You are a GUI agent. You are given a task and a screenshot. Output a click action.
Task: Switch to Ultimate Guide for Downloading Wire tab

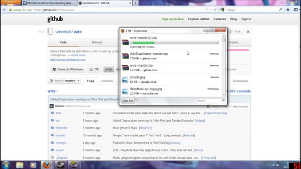click(x=49, y=3)
